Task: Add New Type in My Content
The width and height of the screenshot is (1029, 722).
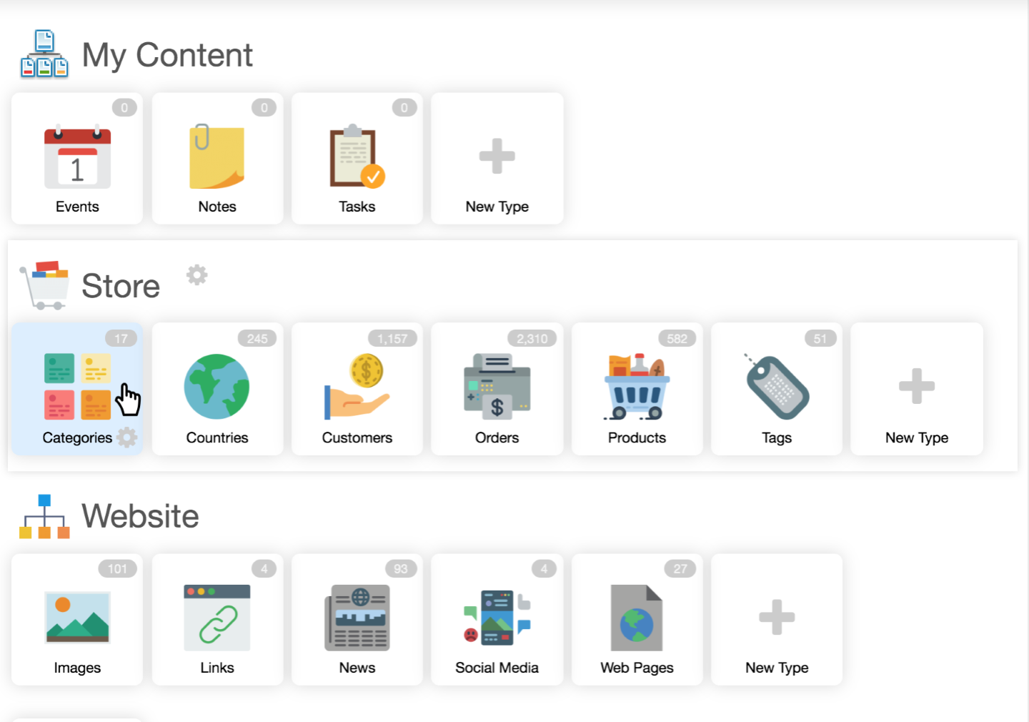Action: (x=497, y=159)
